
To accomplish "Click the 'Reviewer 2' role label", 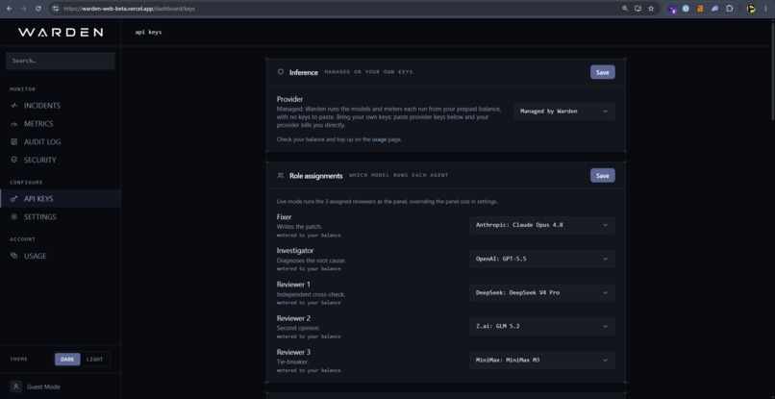I will click(x=293, y=318).
